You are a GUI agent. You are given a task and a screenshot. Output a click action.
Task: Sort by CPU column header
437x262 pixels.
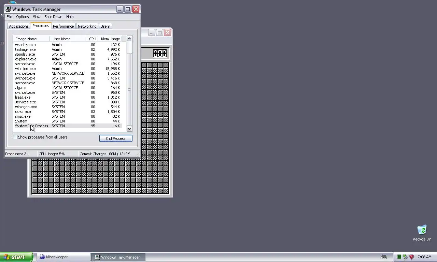tap(92, 39)
